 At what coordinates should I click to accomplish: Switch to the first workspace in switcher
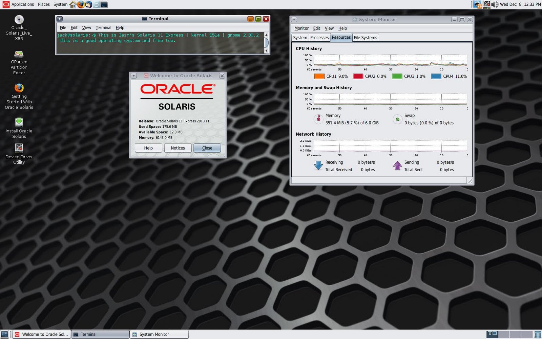tap(492, 334)
